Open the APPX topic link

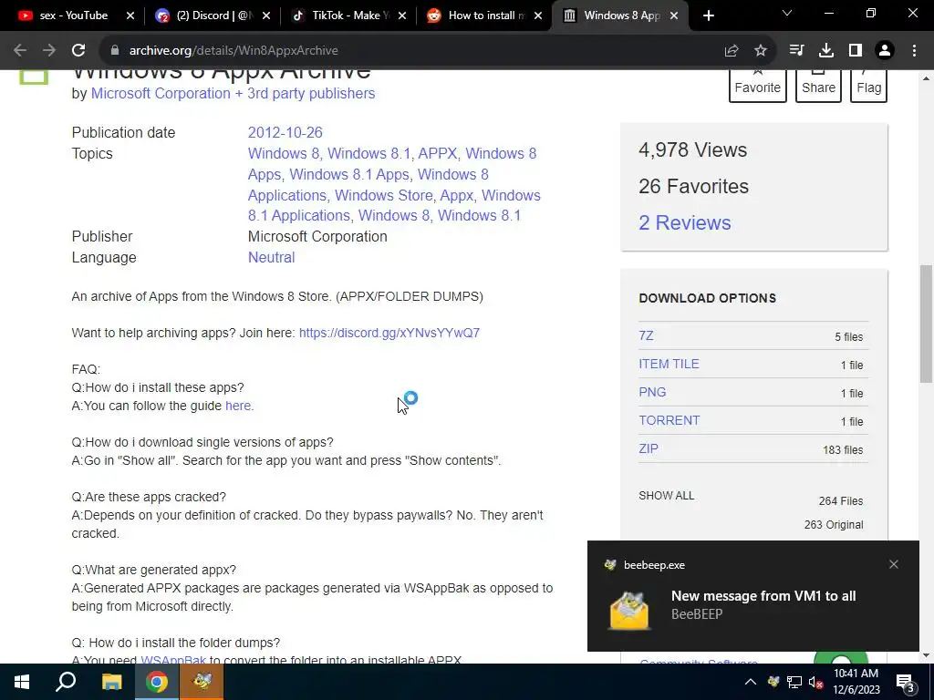point(438,153)
